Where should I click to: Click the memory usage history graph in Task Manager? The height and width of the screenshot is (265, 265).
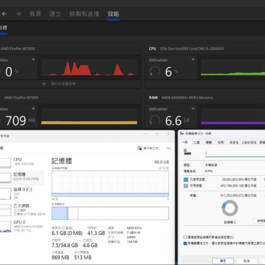pyautogui.click(x=110, y=184)
